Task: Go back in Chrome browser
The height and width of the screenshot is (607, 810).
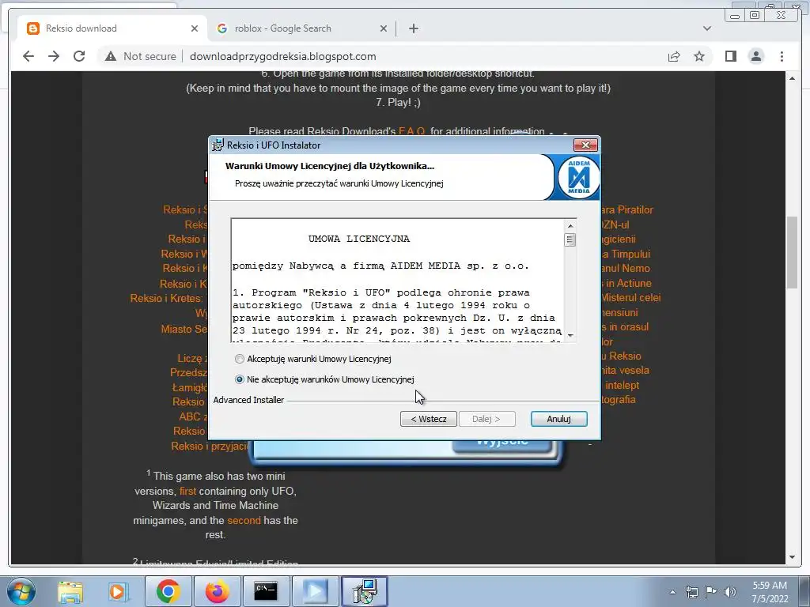Action: pyautogui.click(x=28, y=56)
